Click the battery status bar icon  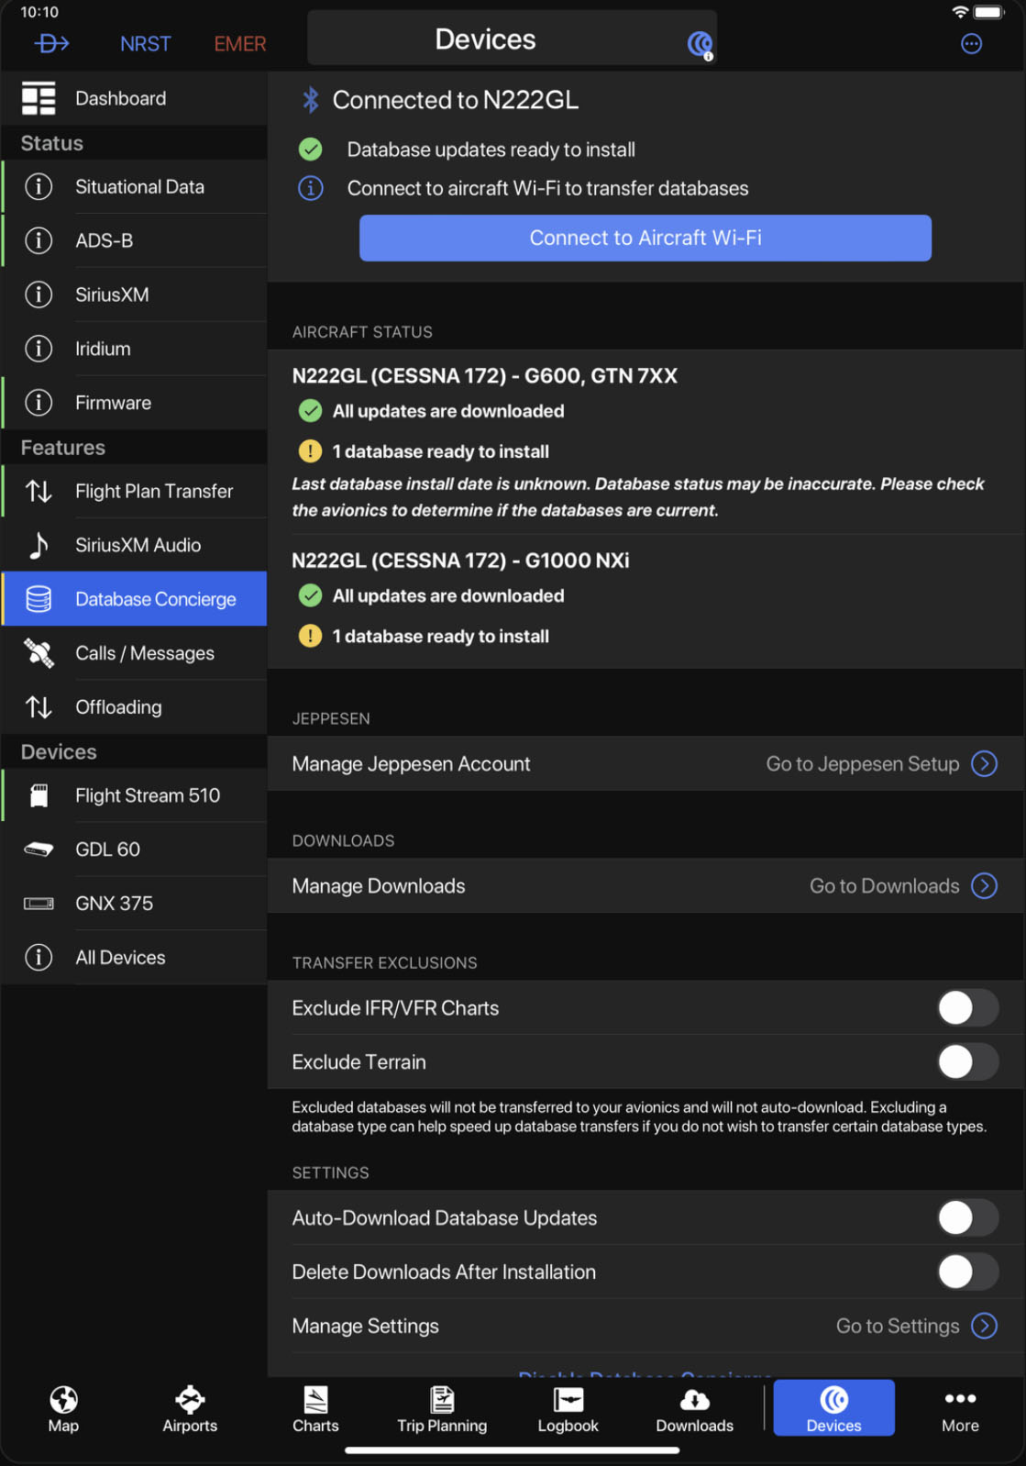(x=989, y=12)
